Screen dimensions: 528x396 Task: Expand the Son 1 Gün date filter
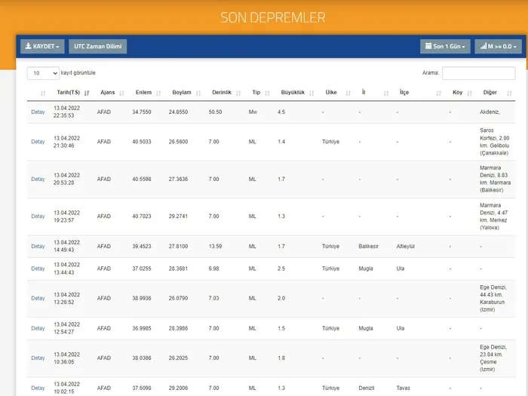pyautogui.click(x=445, y=47)
